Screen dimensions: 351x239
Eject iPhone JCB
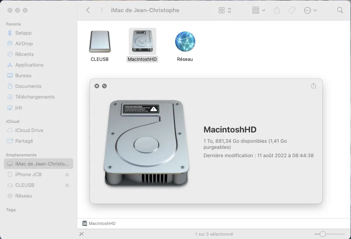tap(67, 174)
